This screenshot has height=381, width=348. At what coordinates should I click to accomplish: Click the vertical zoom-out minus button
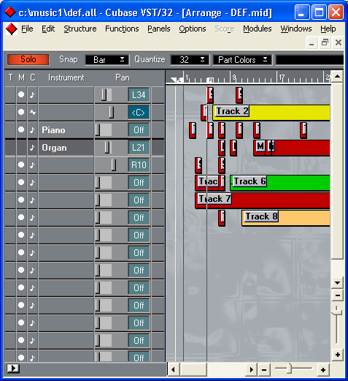(338, 295)
